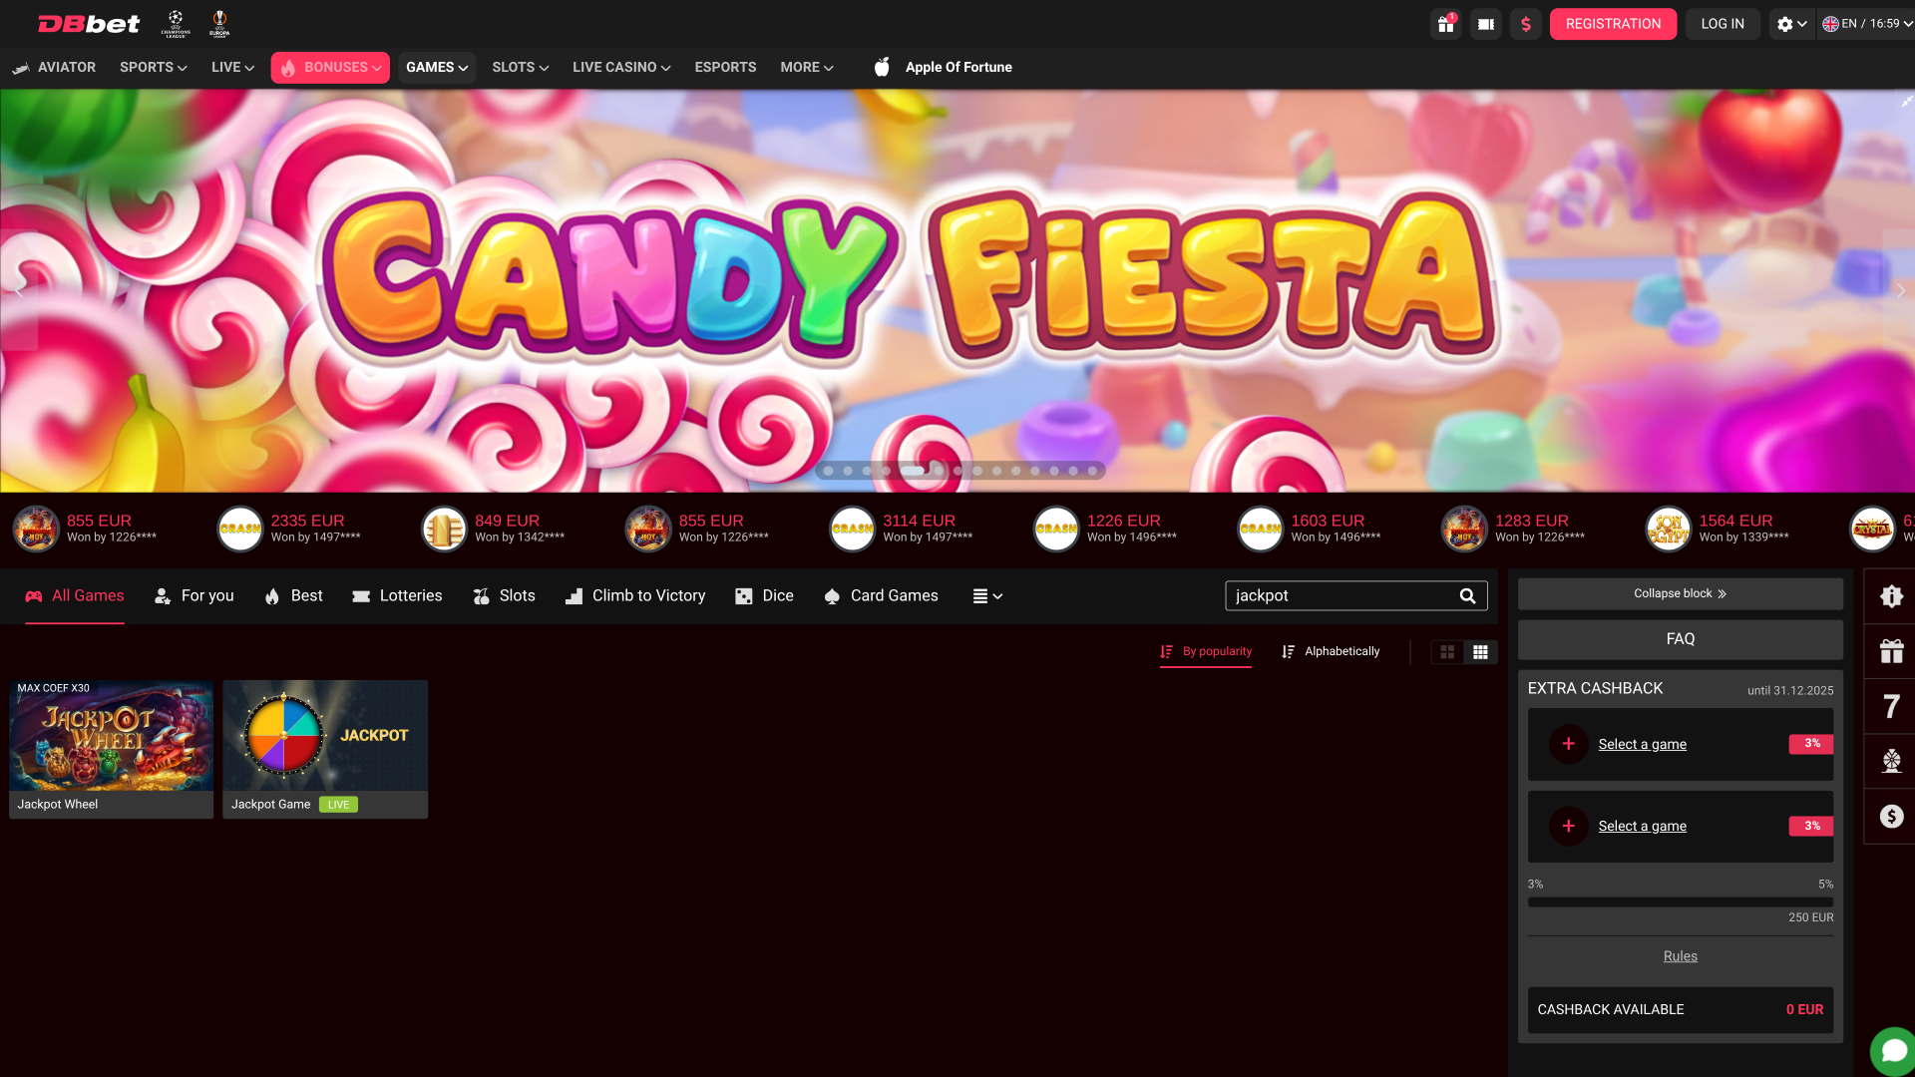Keep sorting By popularity
The width and height of the screenshot is (1915, 1077).
pos(1205,651)
